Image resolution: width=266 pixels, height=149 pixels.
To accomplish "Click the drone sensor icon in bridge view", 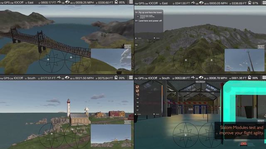I will [x=59, y=2].
